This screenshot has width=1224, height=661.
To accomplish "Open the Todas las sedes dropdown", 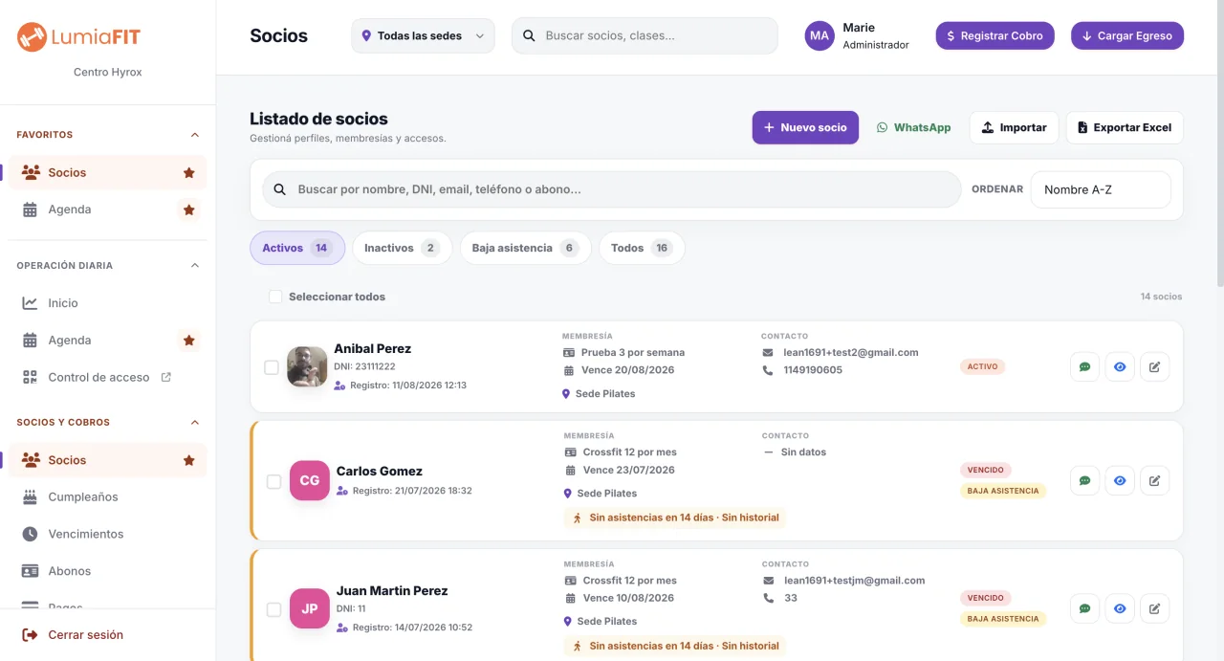I will pos(423,36).
